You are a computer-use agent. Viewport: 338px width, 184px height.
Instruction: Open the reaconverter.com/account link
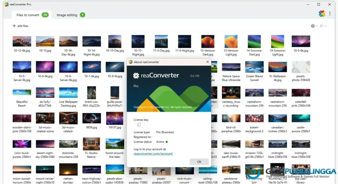click(x=153, y=153)
